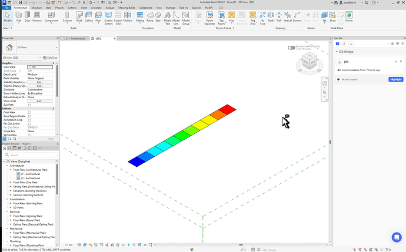The height and width of the screenshot is (252, 406).
Task: Select the Window tool
Action: point(37,17)
